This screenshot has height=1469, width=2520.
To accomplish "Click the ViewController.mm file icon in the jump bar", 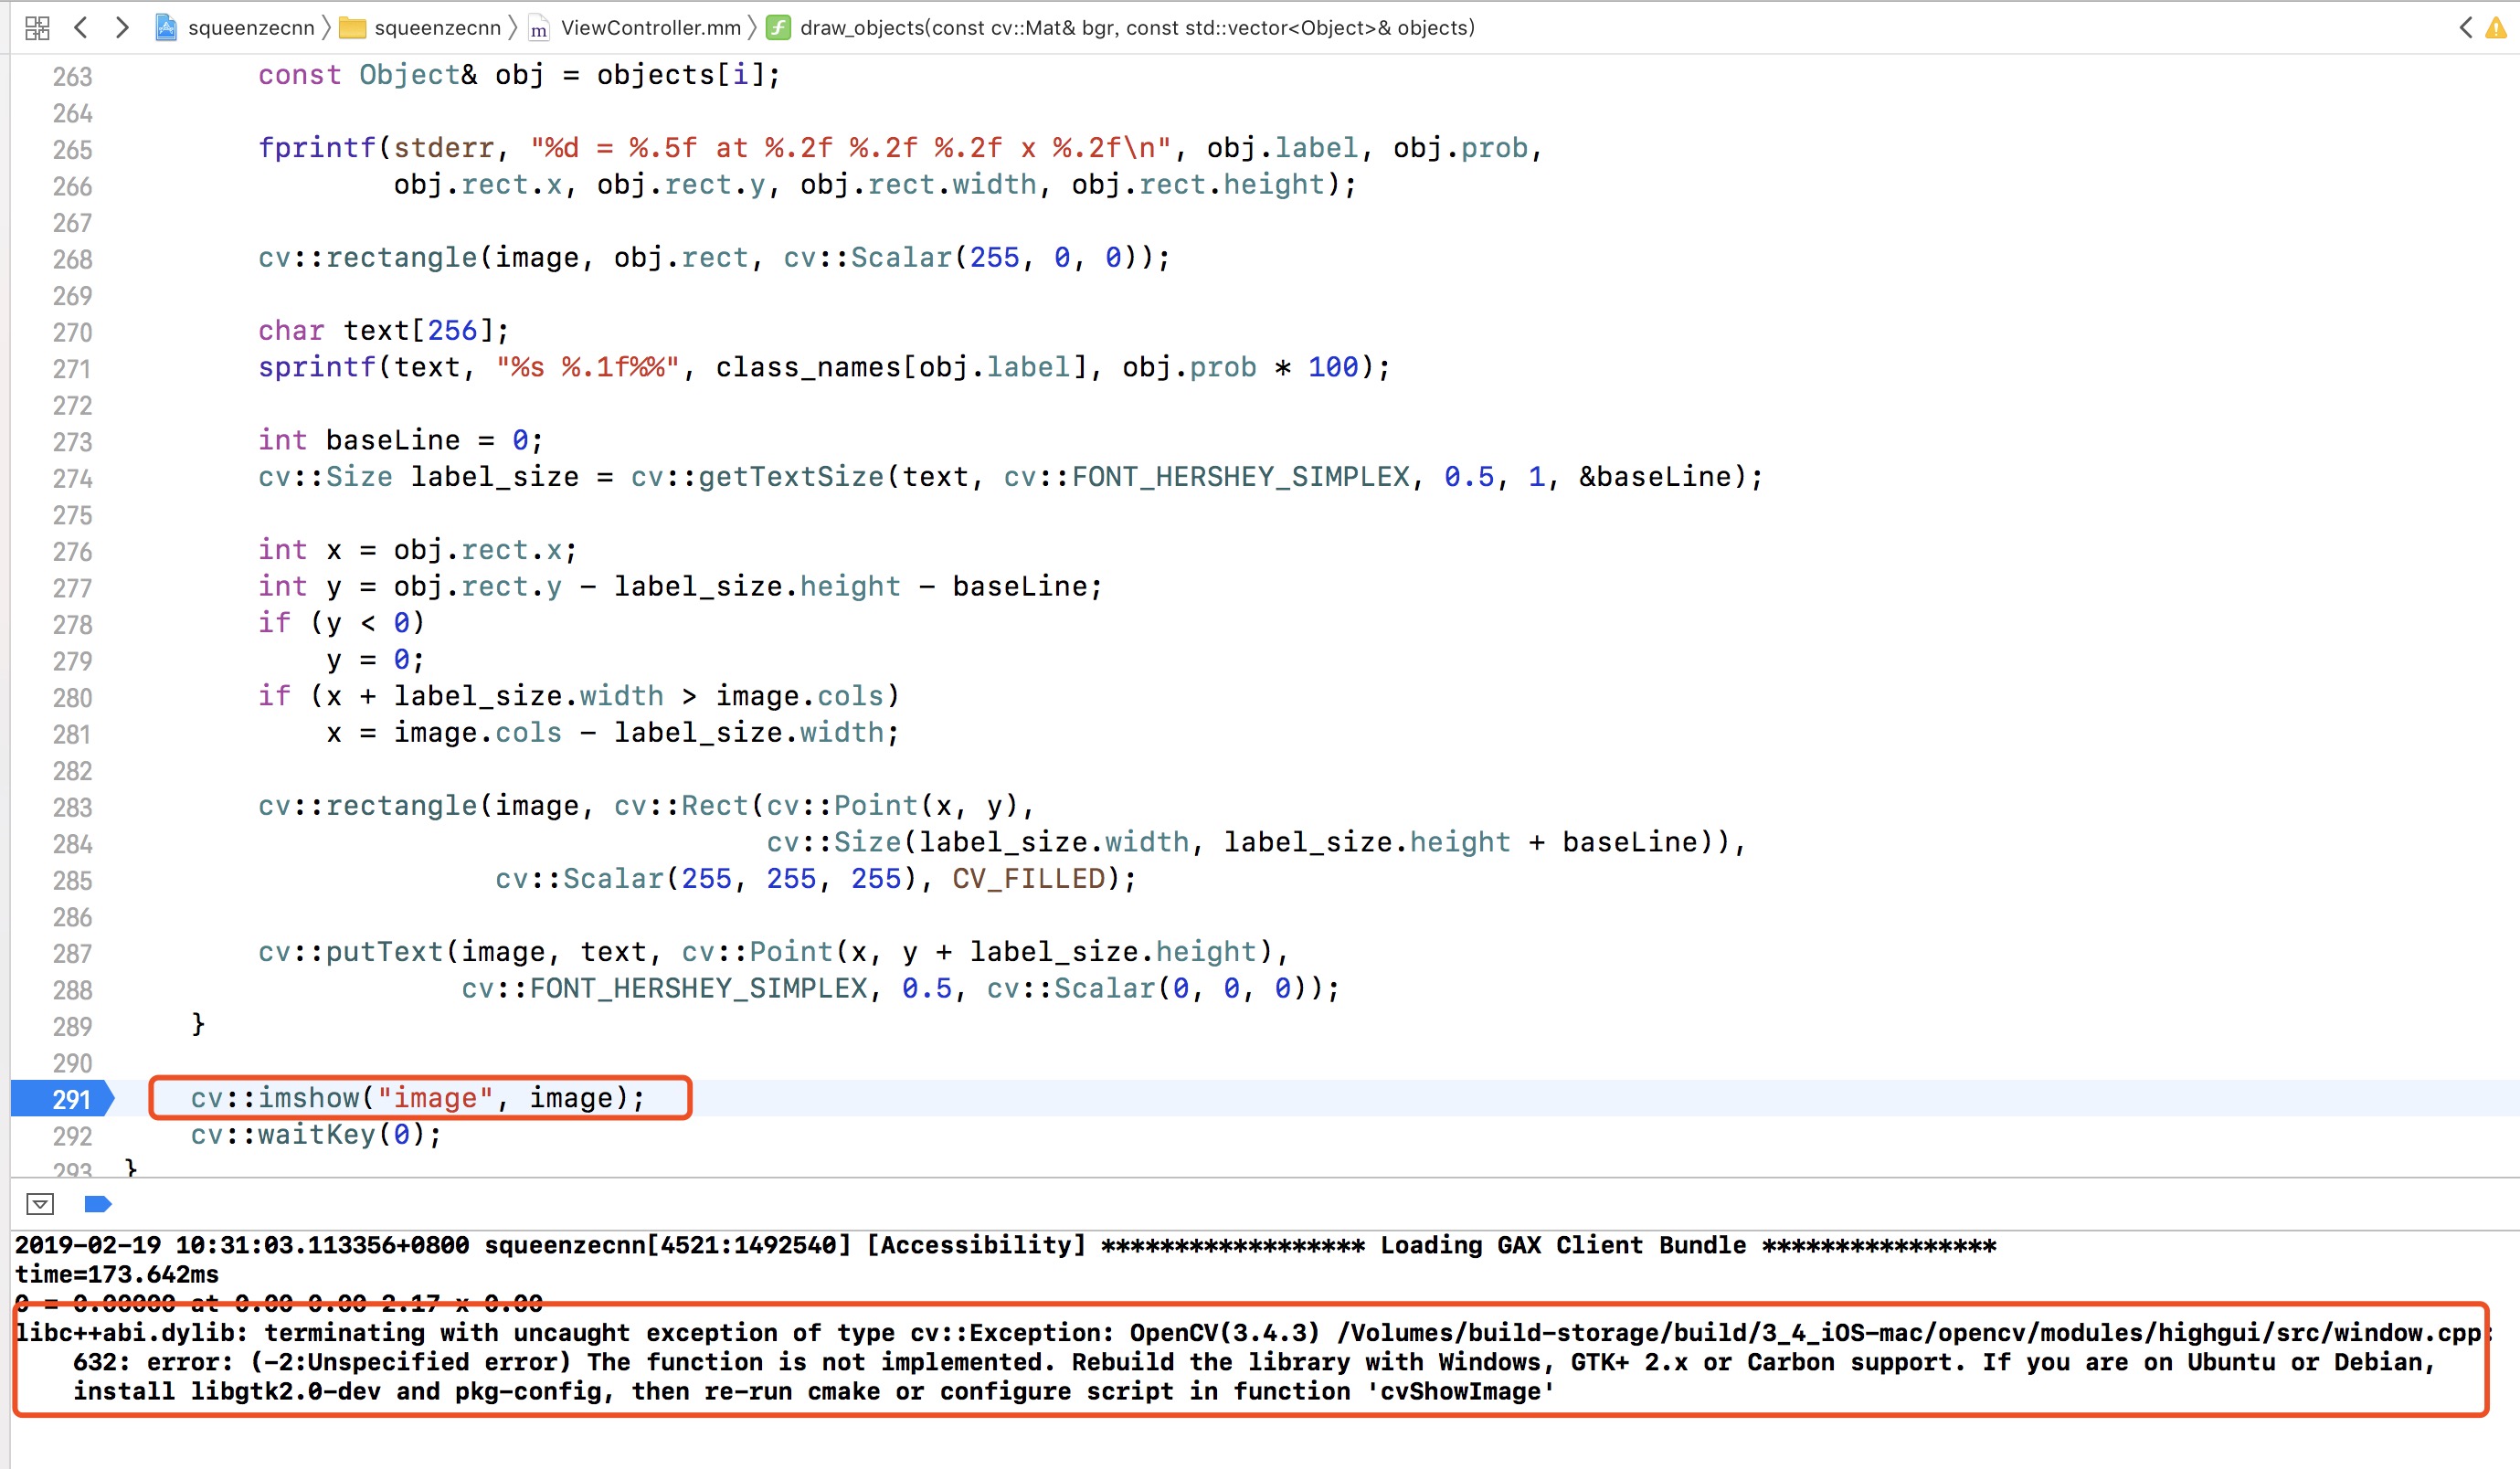I will click(x=538, y=28).
